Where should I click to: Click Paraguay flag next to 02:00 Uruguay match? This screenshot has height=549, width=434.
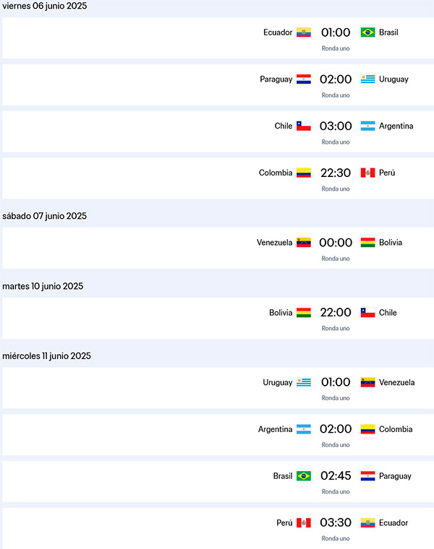click(304, 79)
